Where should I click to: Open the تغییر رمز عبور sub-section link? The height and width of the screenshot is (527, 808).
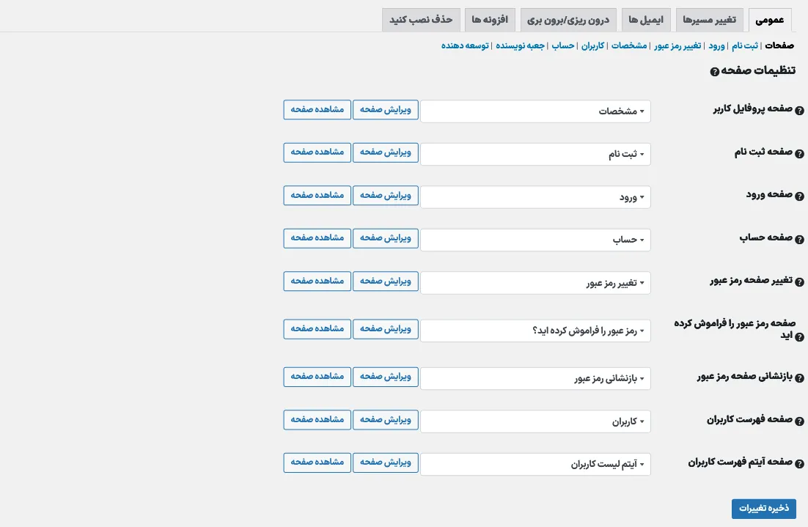point(677,46)
